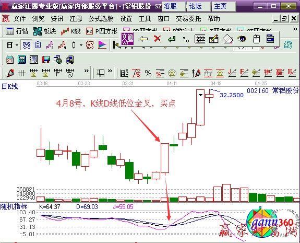Open the candlestick type dropdown arrow
Image resolution: width=300 pixels, height=243 pixels.
81,45
